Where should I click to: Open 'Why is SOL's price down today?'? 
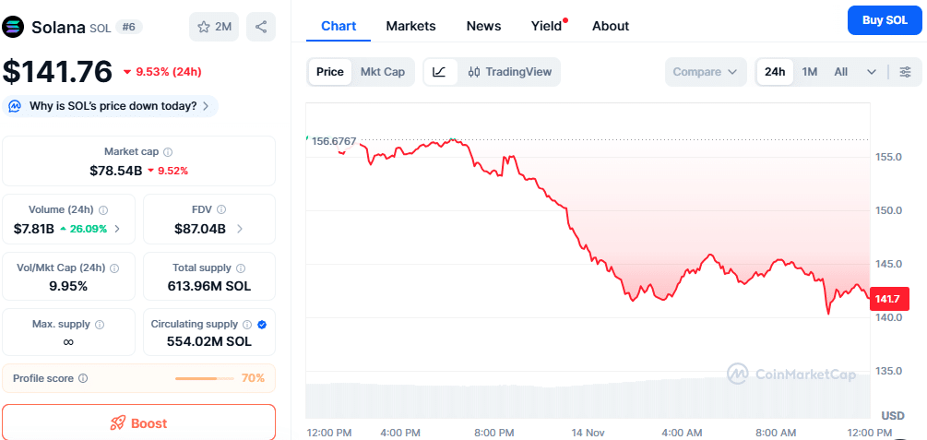[112, 106]
